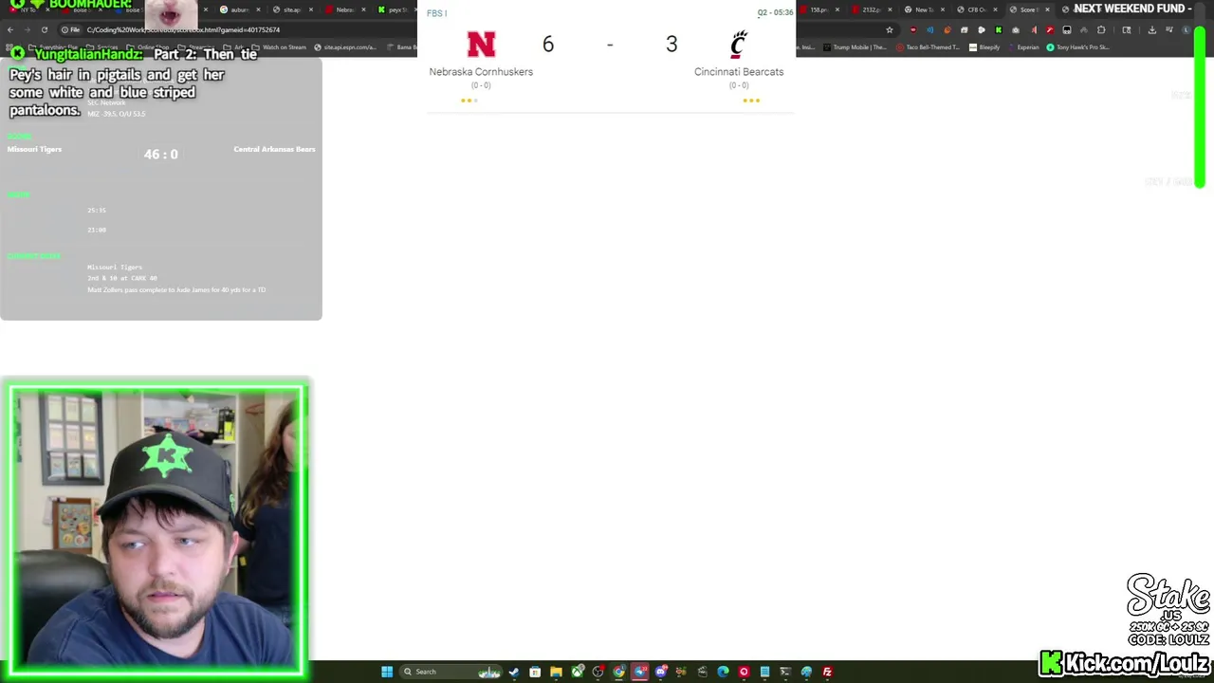Open Xbox app from the taskbar
This screenshot has height=683, width=1214.
point(578,672)
